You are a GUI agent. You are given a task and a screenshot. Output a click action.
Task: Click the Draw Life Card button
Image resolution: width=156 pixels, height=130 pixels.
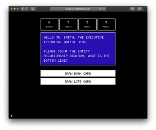click(x=78, y=81)
